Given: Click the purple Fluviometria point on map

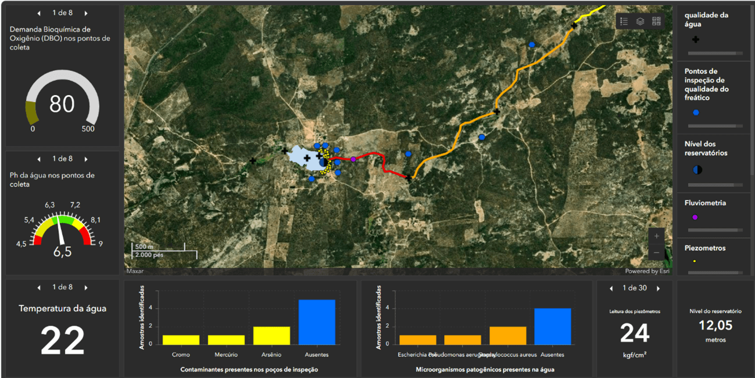Looking at the screenshot, I should [353, 159].
